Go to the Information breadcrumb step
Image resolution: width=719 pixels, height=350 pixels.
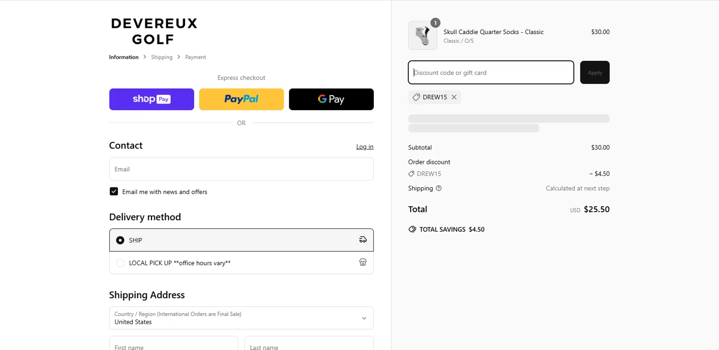point(124,57)
